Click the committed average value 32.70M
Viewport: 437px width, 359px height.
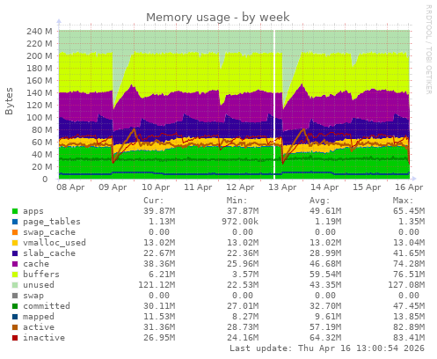click(325, 306)
